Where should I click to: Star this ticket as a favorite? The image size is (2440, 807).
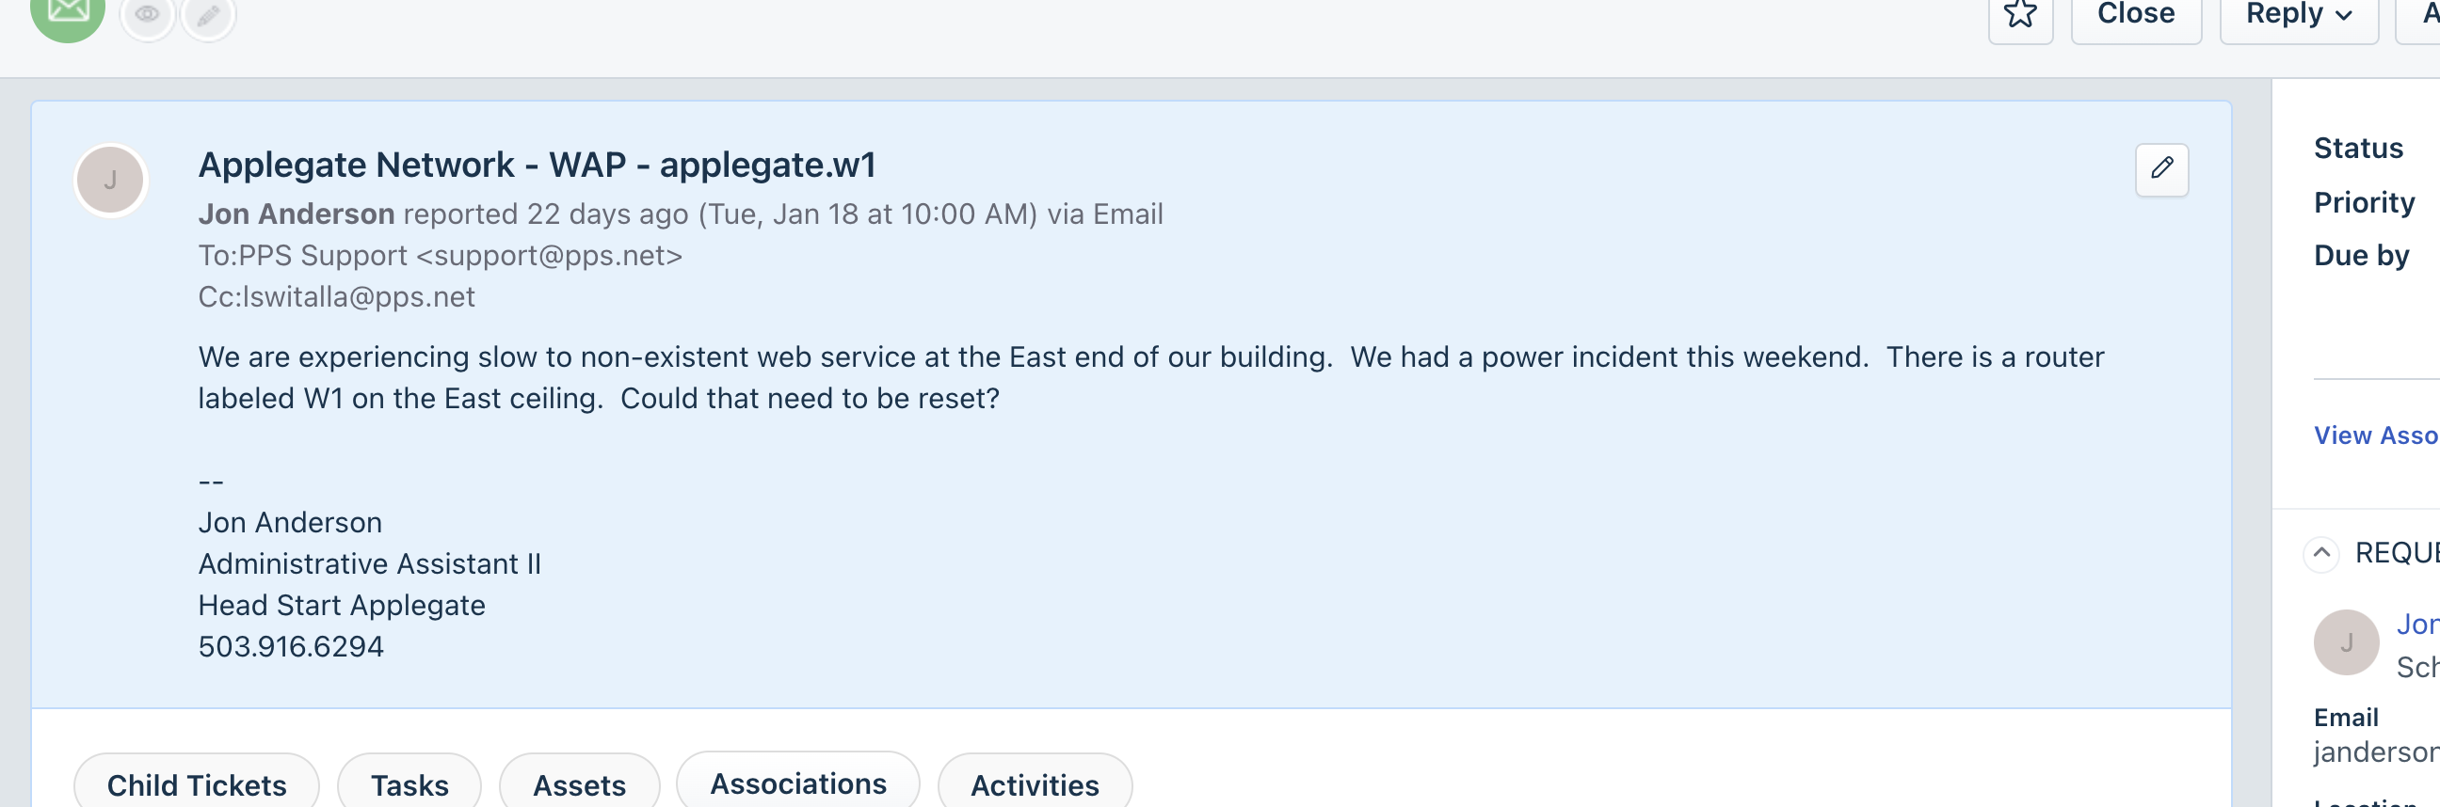(2019, 15)
